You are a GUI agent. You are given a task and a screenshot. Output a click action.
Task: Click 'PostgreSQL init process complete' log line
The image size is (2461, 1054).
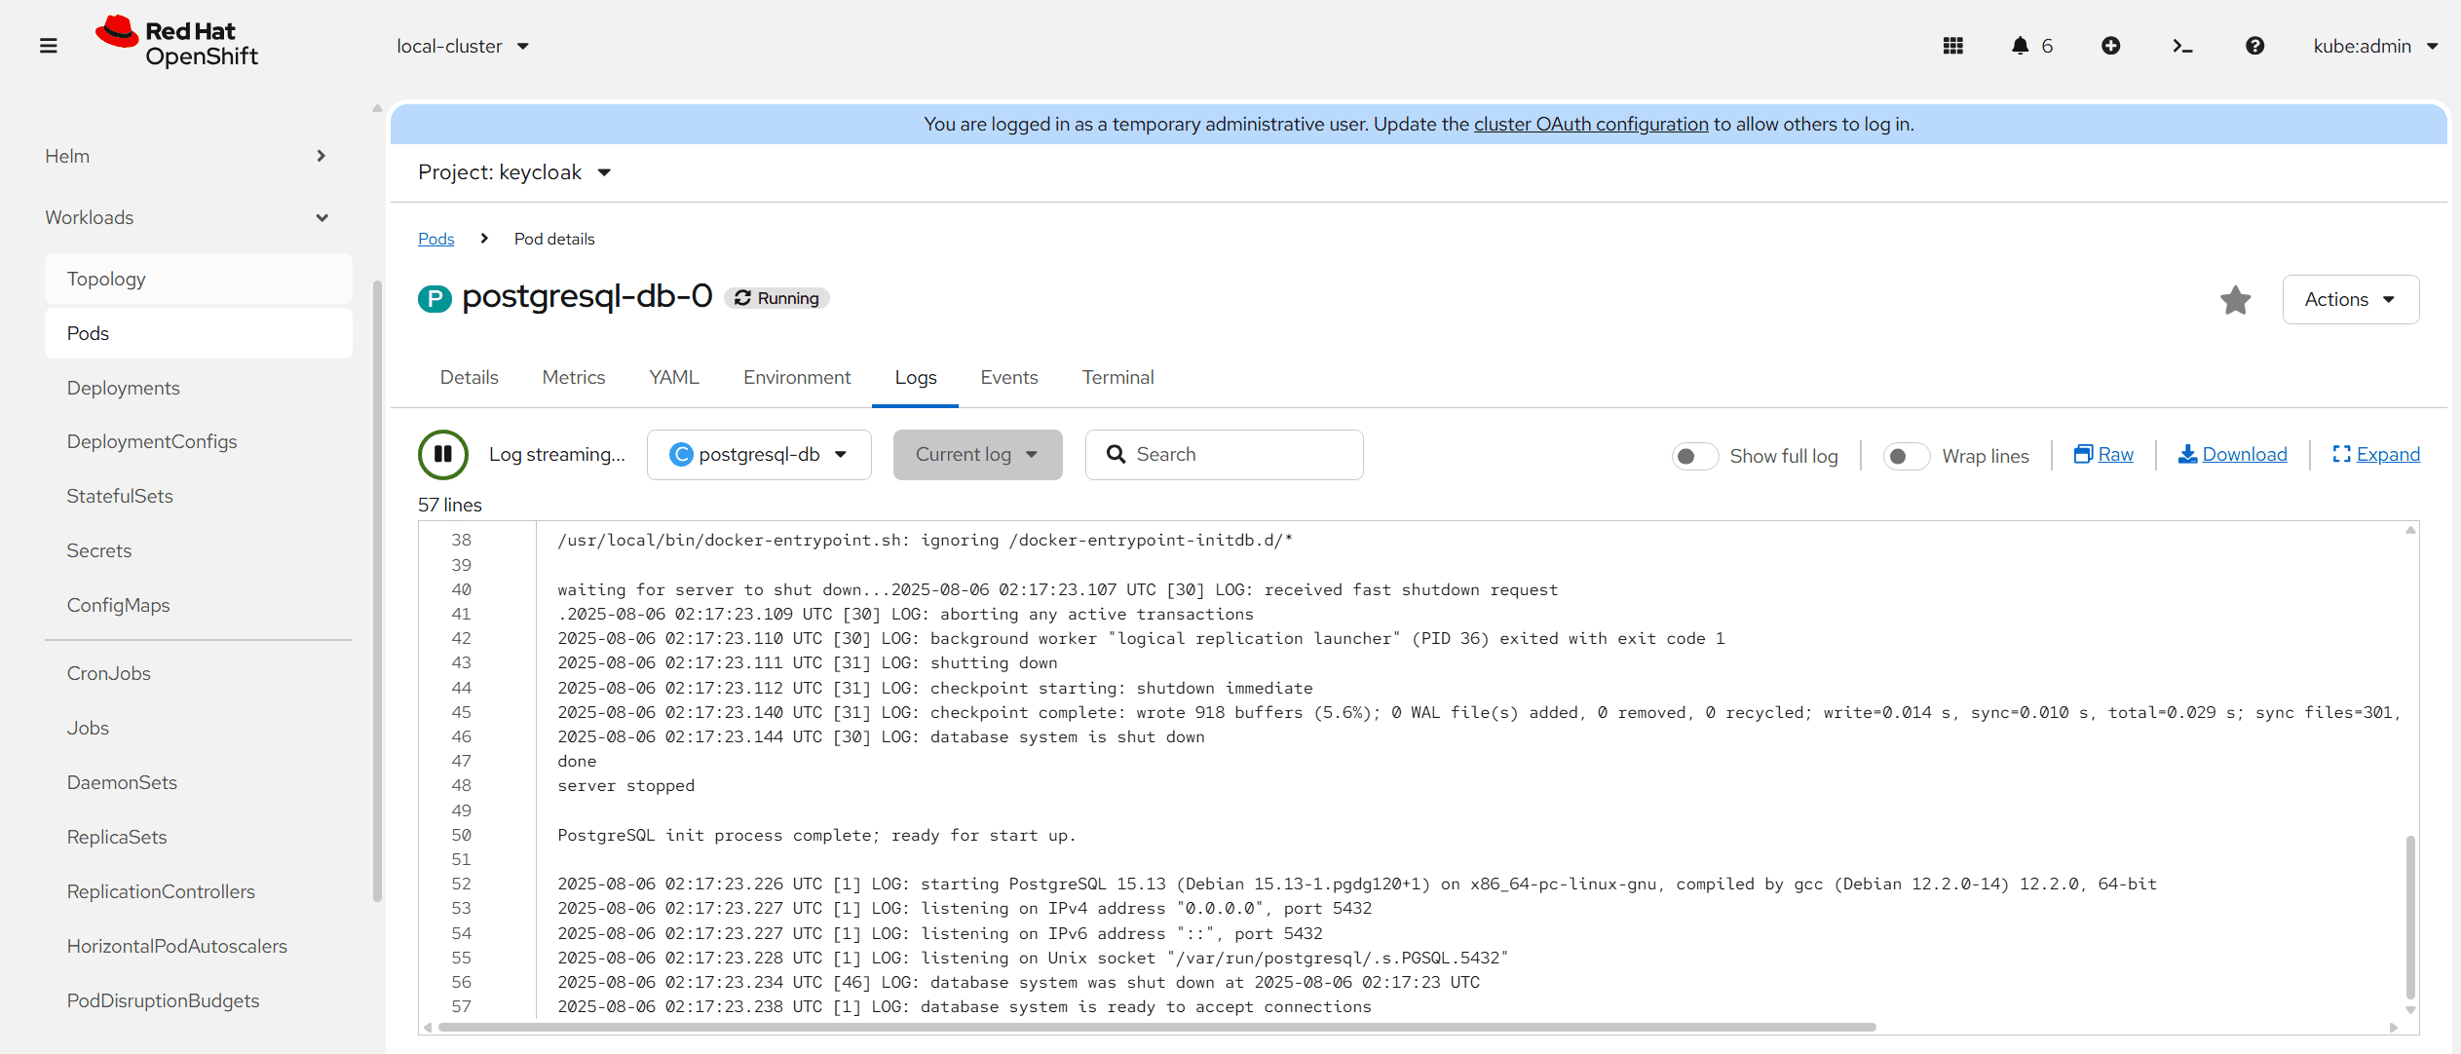(x=816, y=835)
